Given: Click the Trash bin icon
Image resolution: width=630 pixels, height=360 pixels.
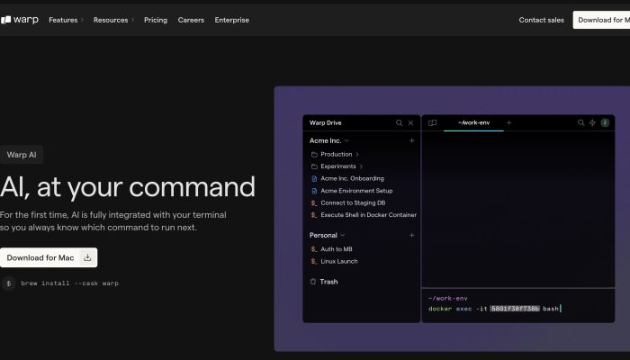Looking at the screenshot, I should pos(313,281).
